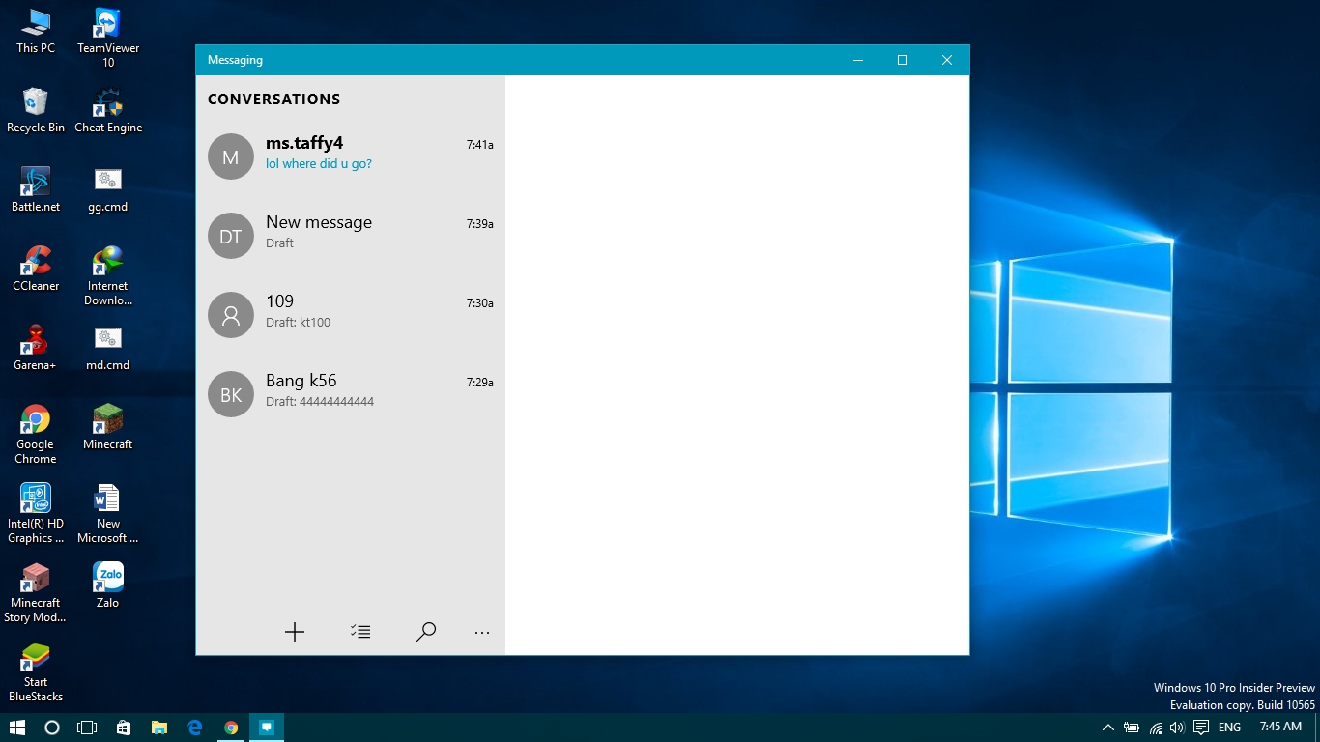Click the M avatar for ms.taffy4
Viewport: 1320px width, 742px height.
[x=231, y=157]
